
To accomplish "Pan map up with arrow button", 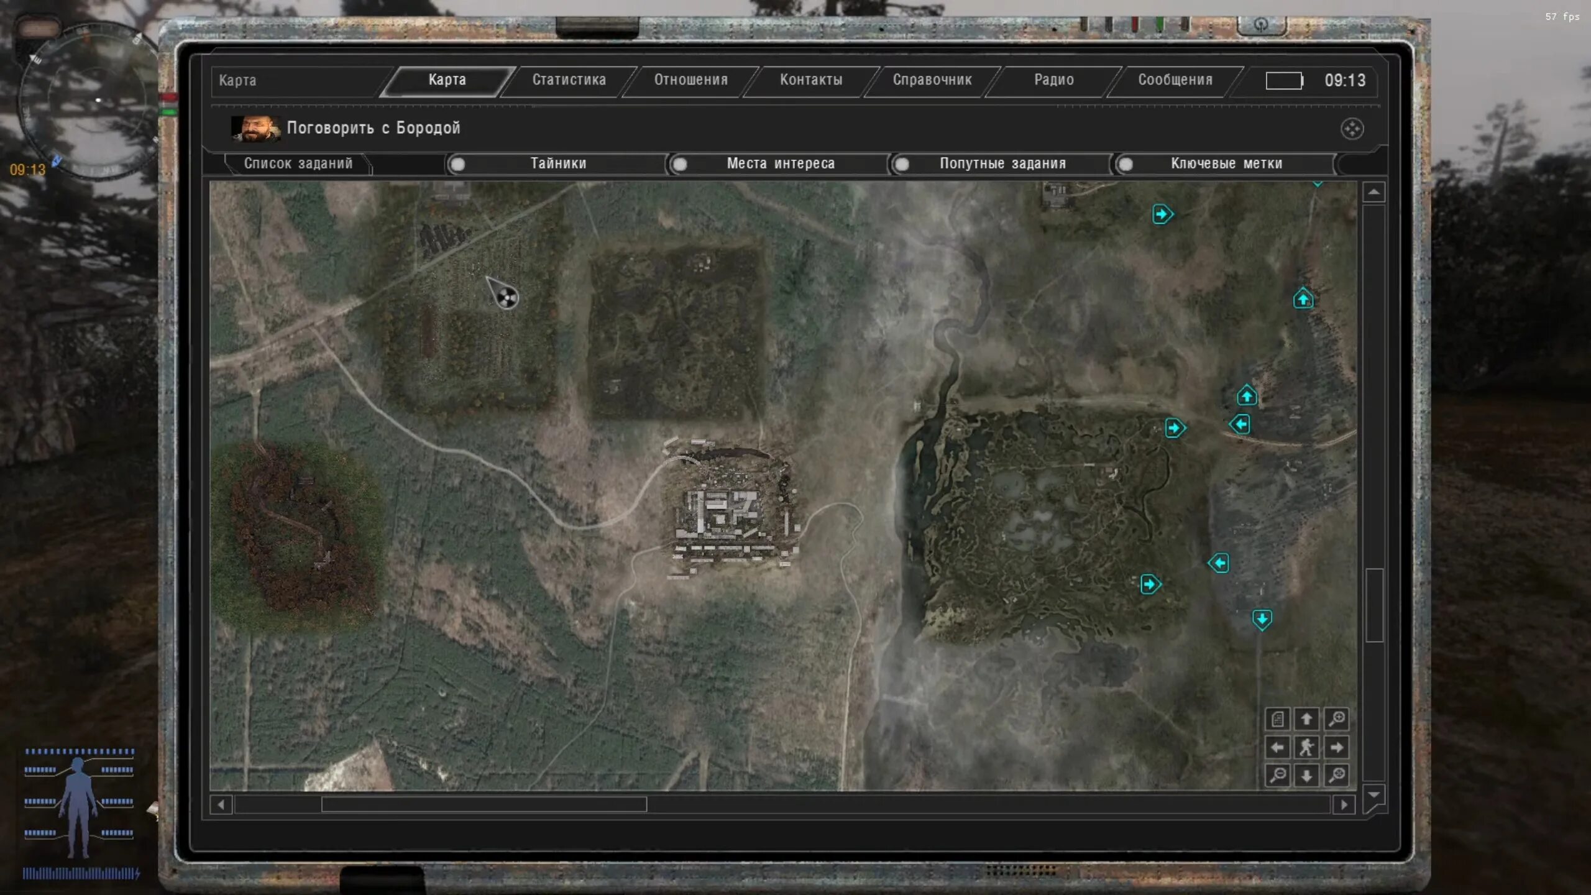I will tap(1306, 719).
